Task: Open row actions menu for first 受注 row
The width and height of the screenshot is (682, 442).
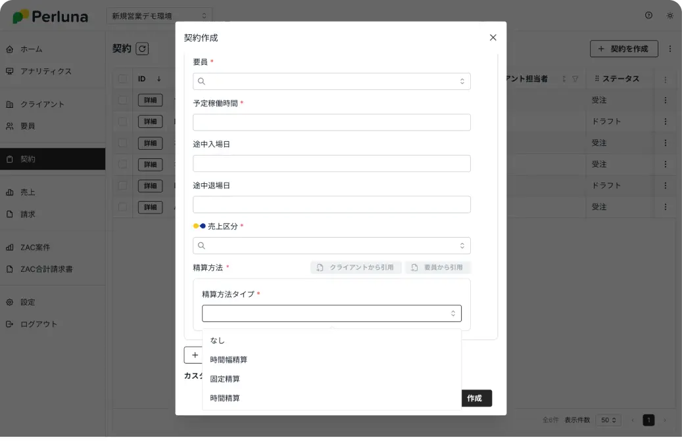Action: click(x=665, y=100)
